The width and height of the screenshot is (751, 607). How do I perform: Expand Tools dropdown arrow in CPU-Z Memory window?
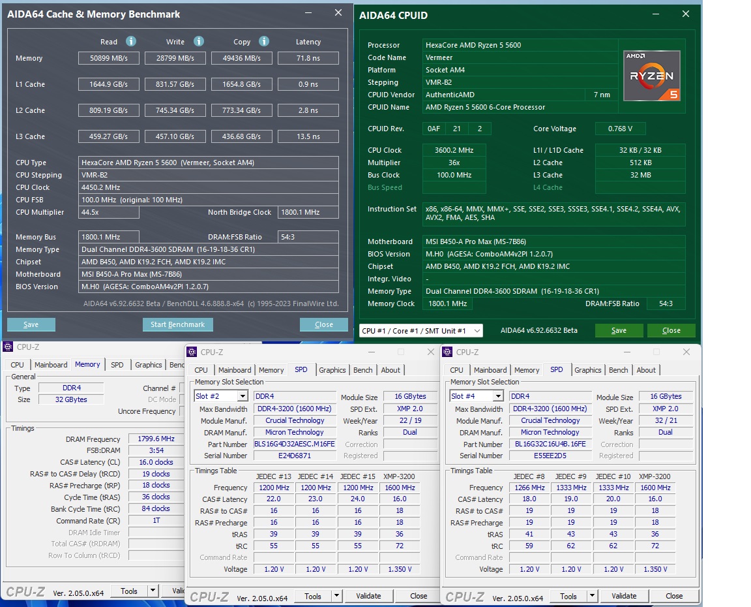[153, 591]
